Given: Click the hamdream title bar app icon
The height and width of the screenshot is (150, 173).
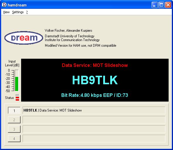Looking at the screenshot, I should click(x=4, y=5).
